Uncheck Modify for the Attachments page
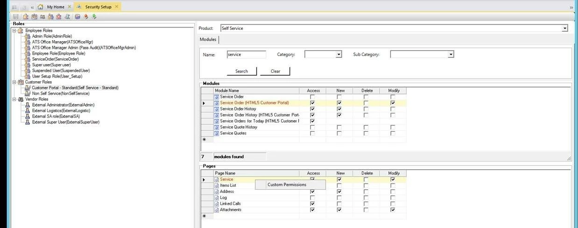Screen dimensions: 578x228 [393, 210]
